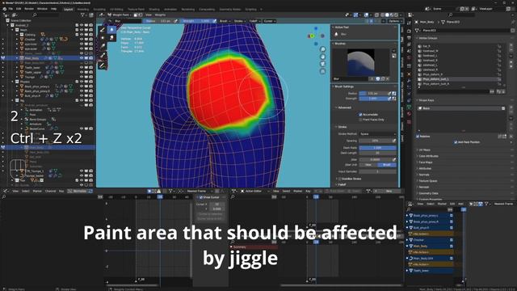Switch to Sculpting workspace tab
The image size is (517, 291).
coord(99,9)
